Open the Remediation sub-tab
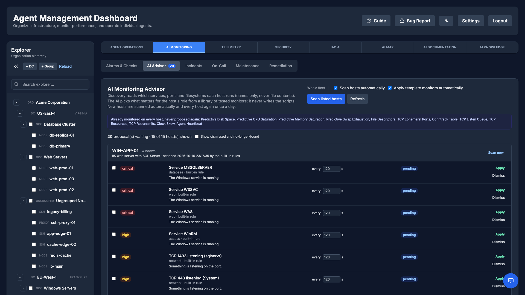525x295 pixels. tap(281, 66)
